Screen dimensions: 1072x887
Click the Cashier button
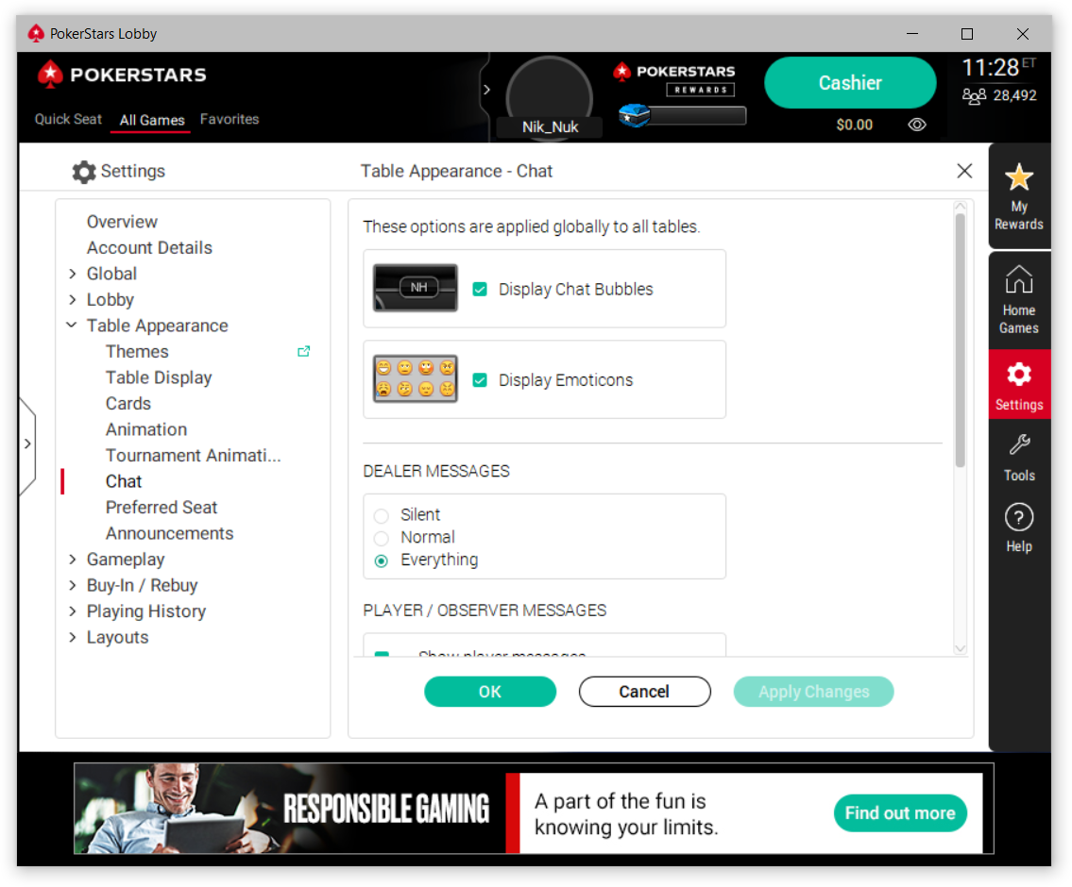(x=849, y=83)
